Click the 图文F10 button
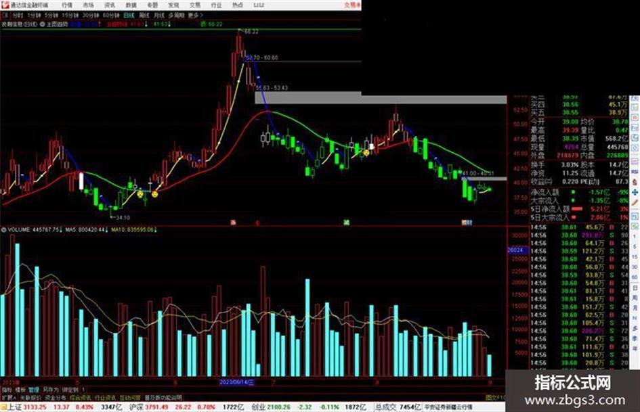Viewport: 640px width, 412px height. click(495, 397)
